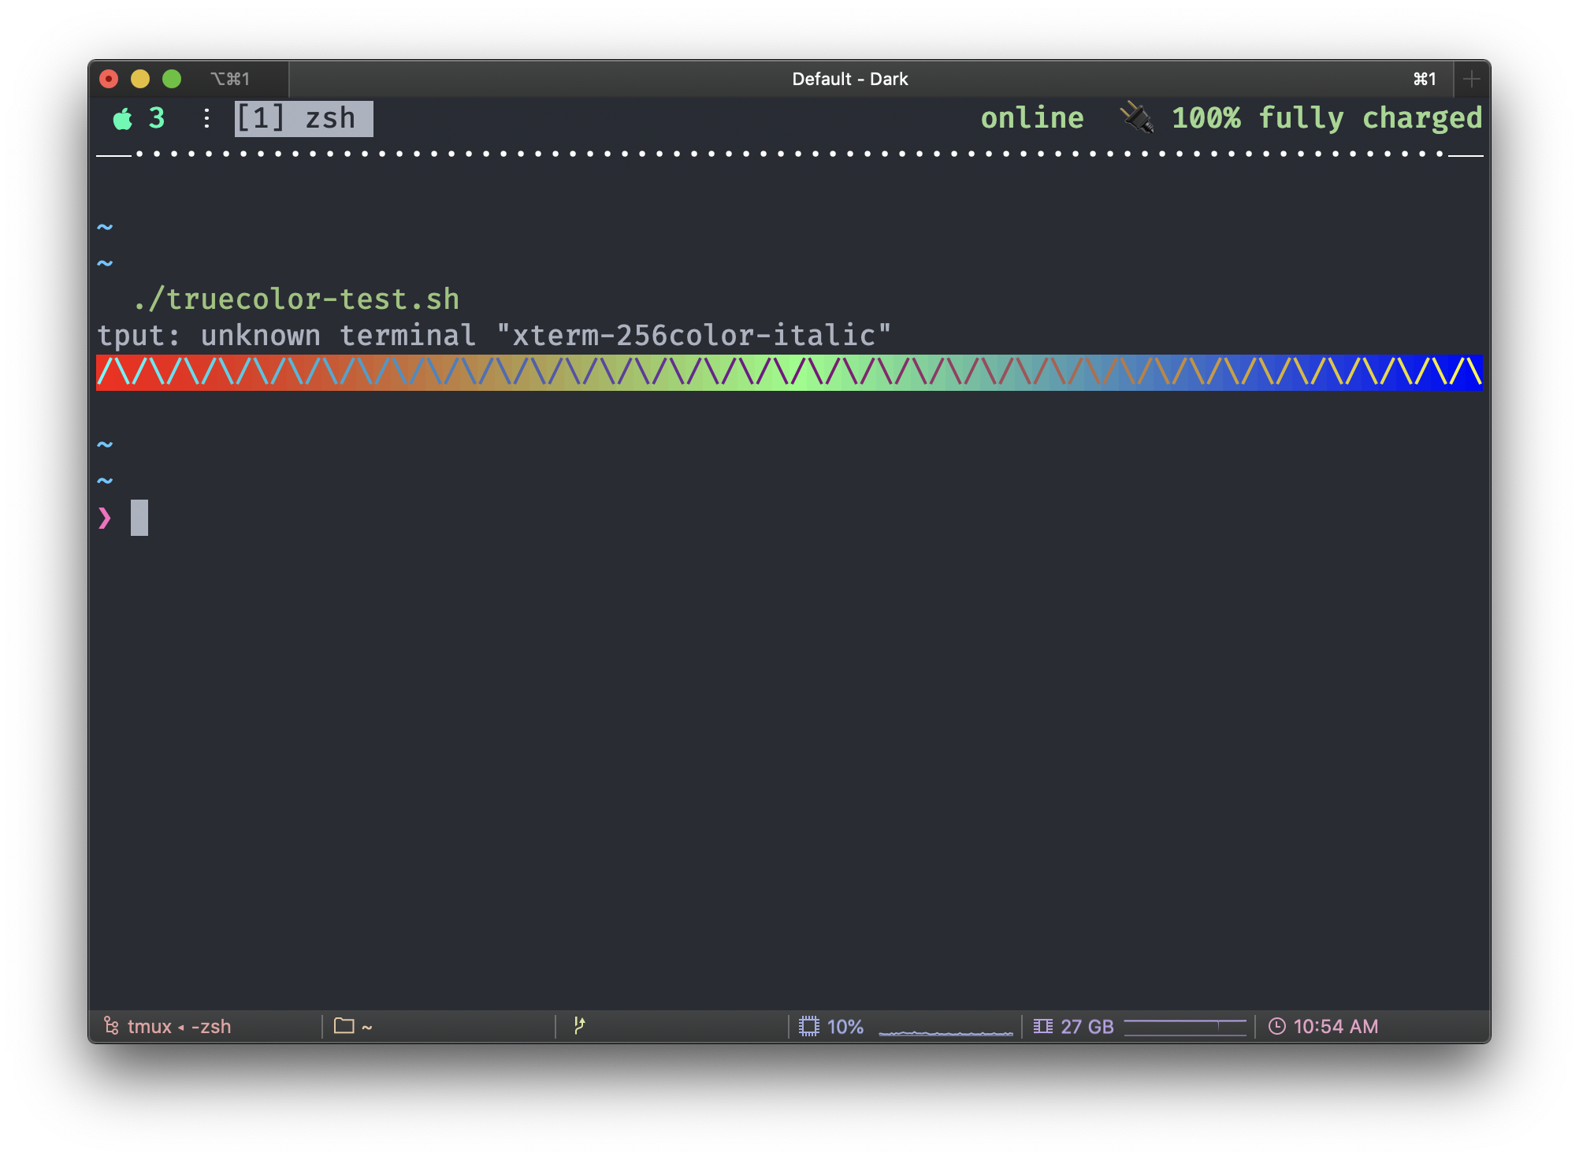Viewport: 1579px width, 1160px height.
Task: Click the online status label
Action: (x=1032, y=118)
